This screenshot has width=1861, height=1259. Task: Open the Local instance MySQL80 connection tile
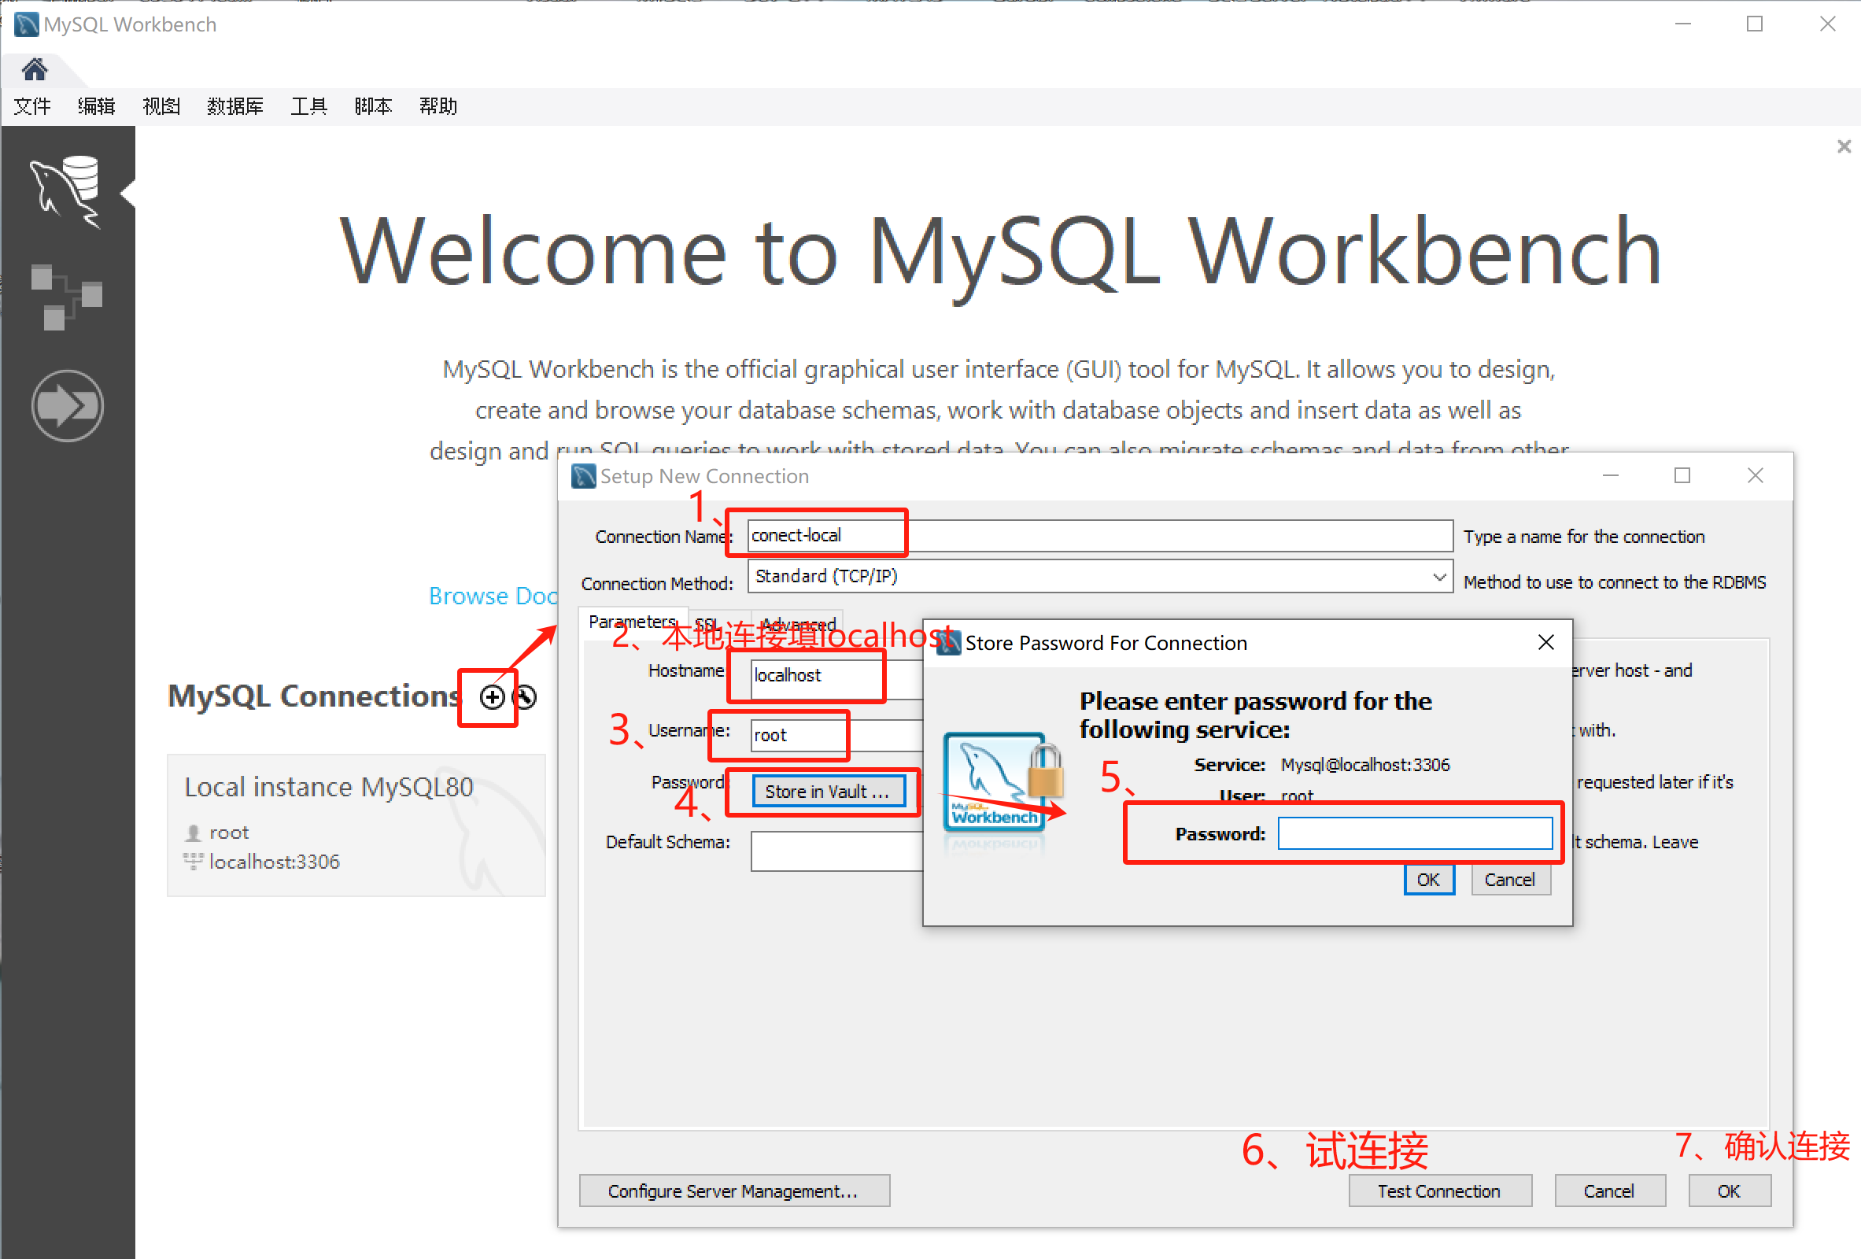pos(356,824)
